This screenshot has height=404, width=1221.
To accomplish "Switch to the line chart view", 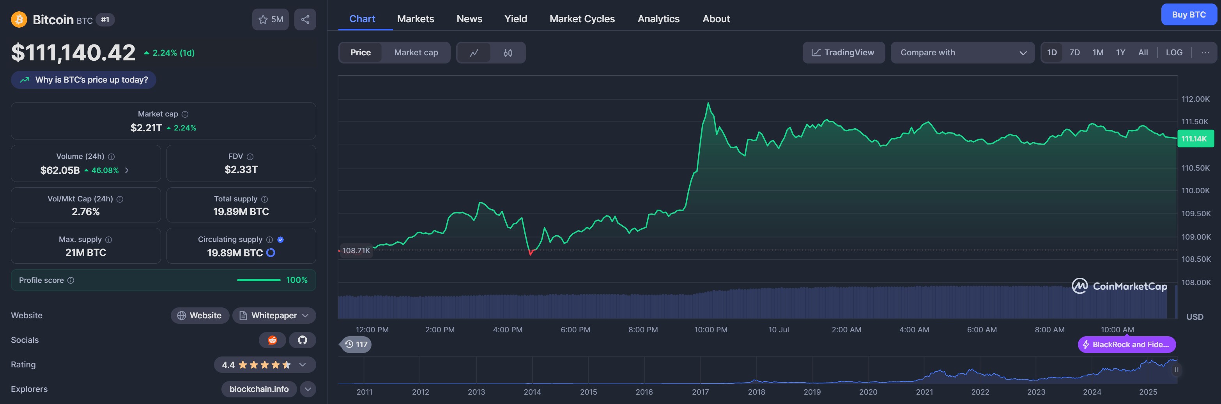I will (x=474, y=53).
